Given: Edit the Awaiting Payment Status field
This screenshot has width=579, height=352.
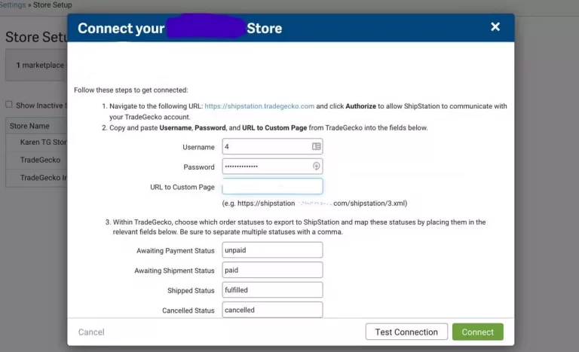Looking at the screenshot, I should coord(272,250).
